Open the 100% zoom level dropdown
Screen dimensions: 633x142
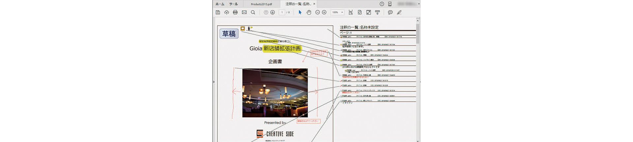(x=338, y=12)
